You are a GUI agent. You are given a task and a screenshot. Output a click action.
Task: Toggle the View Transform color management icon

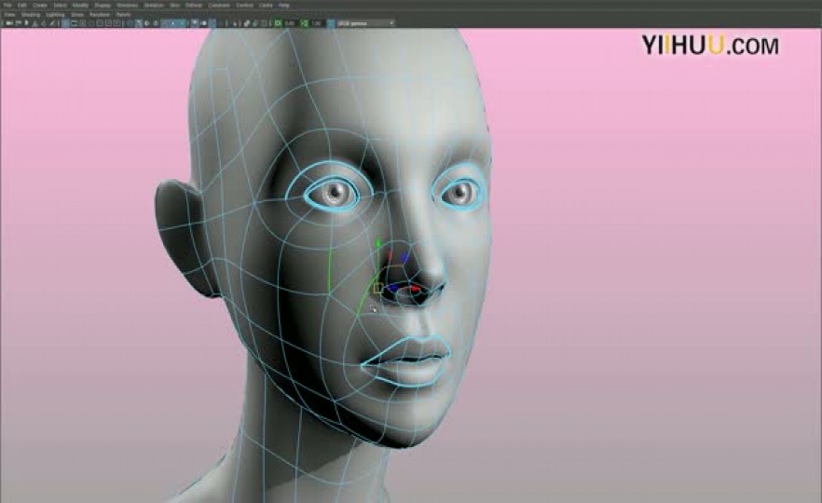coord(331,23)
